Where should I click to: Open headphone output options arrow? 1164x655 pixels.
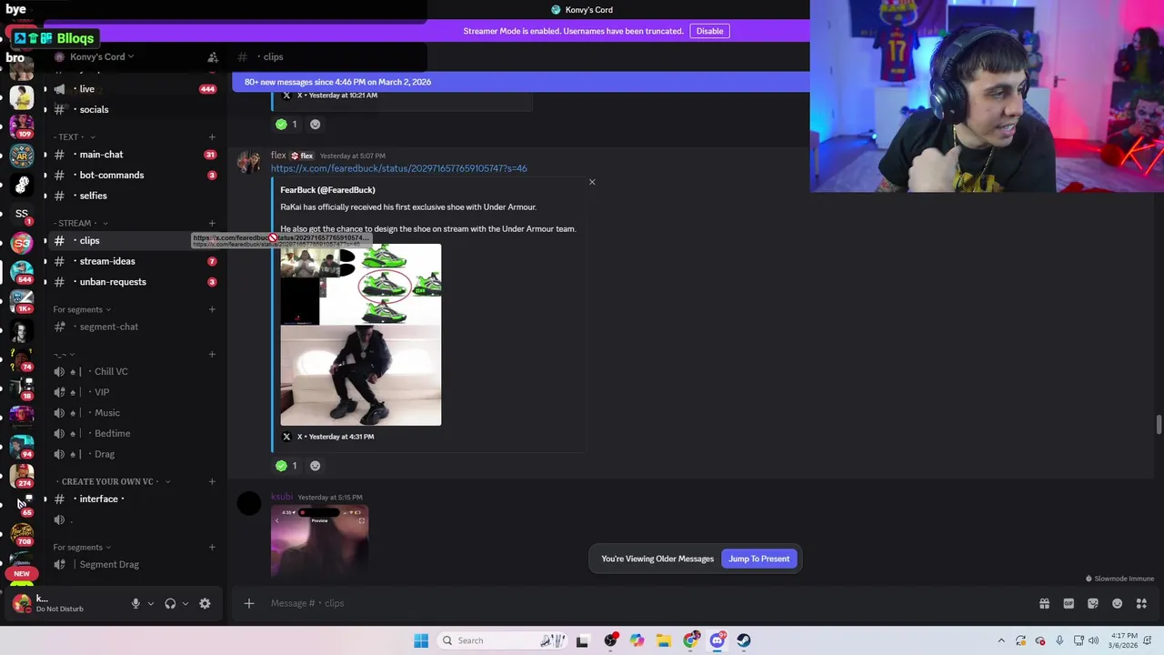coord(186,603)
